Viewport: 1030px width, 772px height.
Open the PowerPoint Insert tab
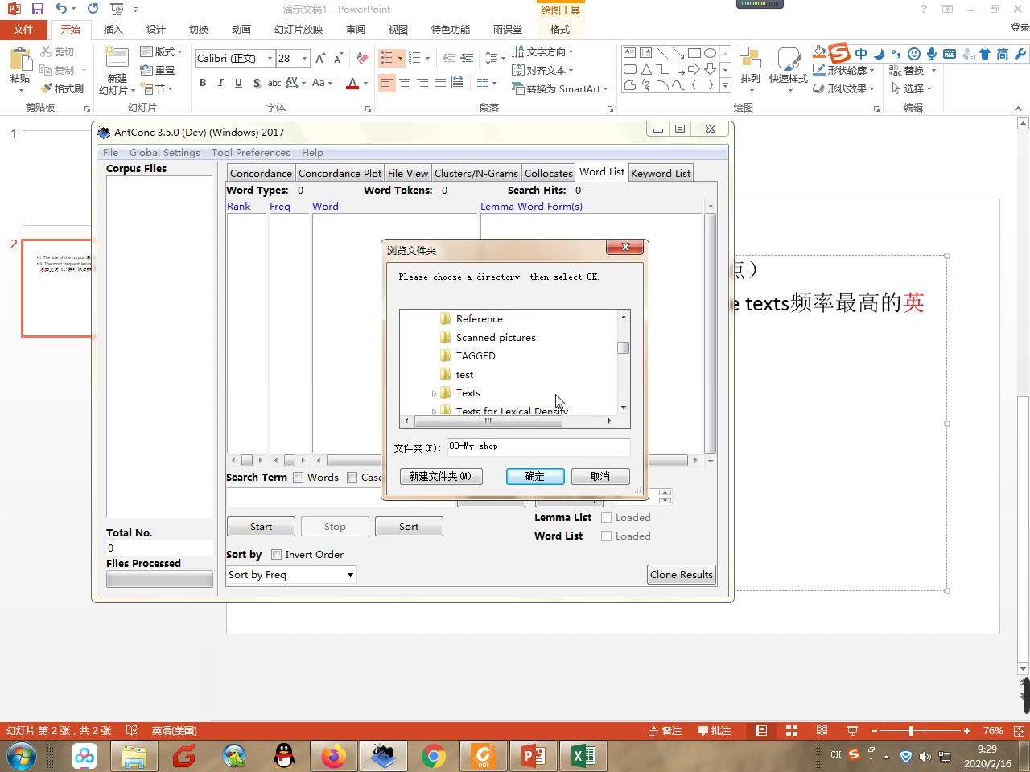[113, 29]
